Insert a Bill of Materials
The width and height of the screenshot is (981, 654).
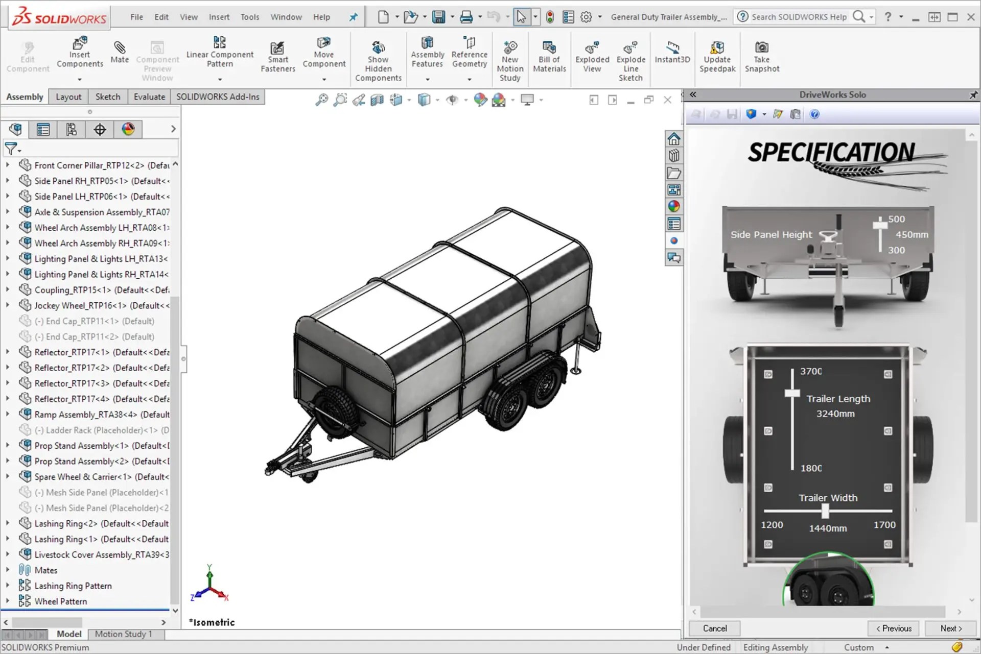click(x=549, y=54)
